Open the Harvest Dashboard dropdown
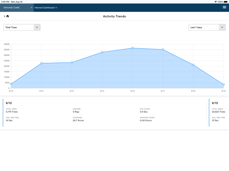This screenshot has height=171, width=229. tap(46, 7)
